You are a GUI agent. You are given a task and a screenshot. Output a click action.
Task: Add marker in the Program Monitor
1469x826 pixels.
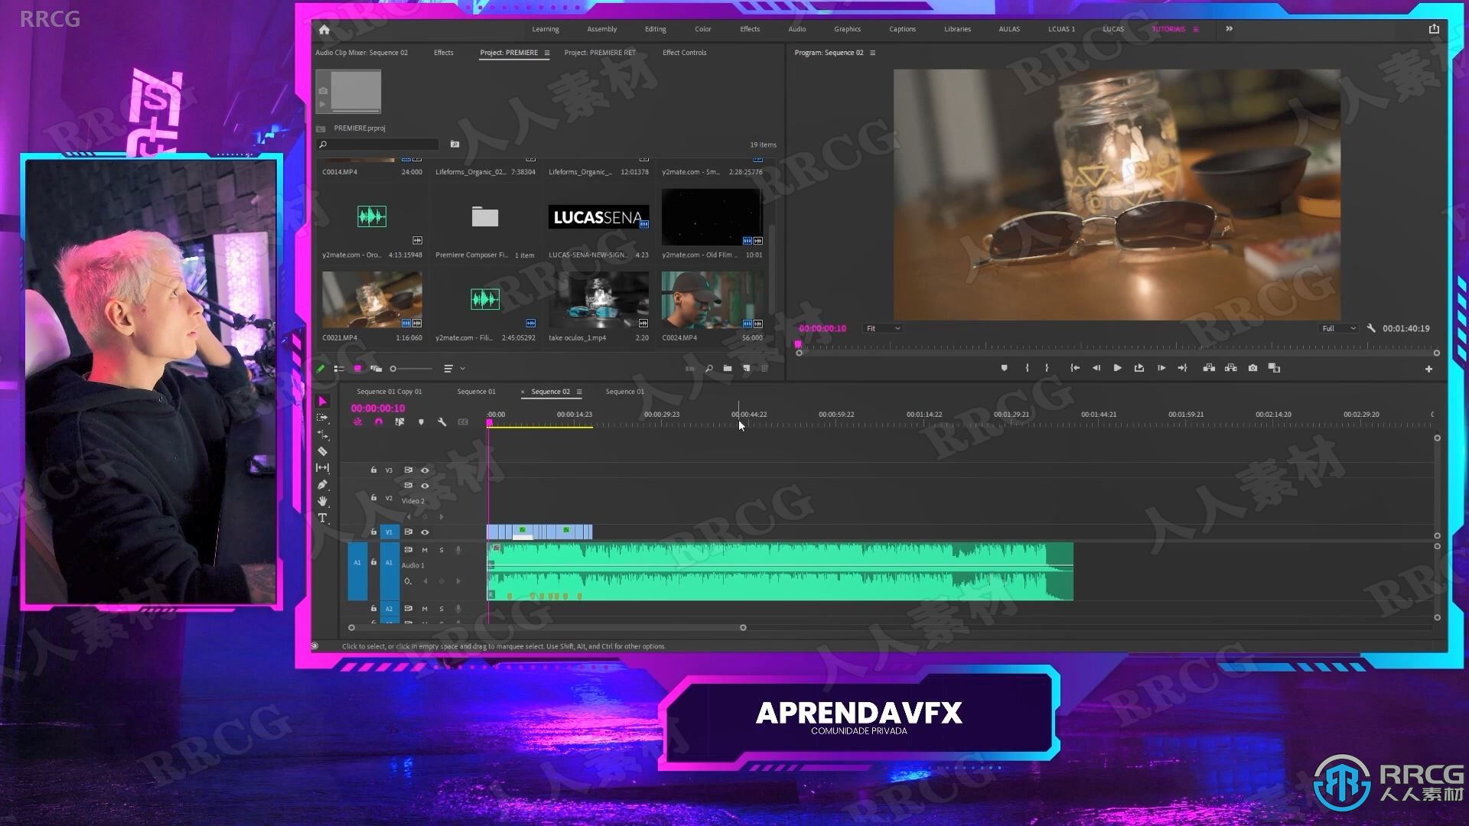tap(1004, 368)
